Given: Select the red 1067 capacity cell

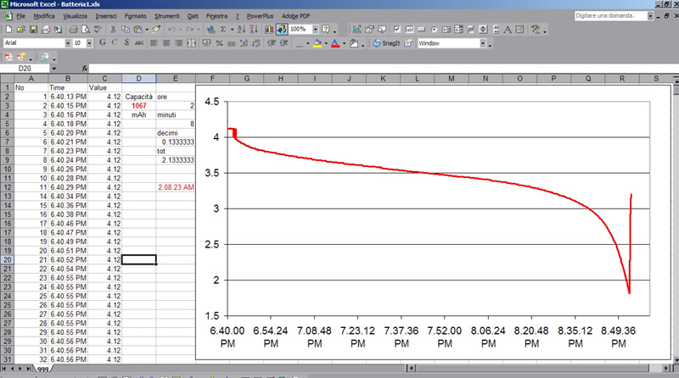Looking at the screenshot, I should point(138,106).
